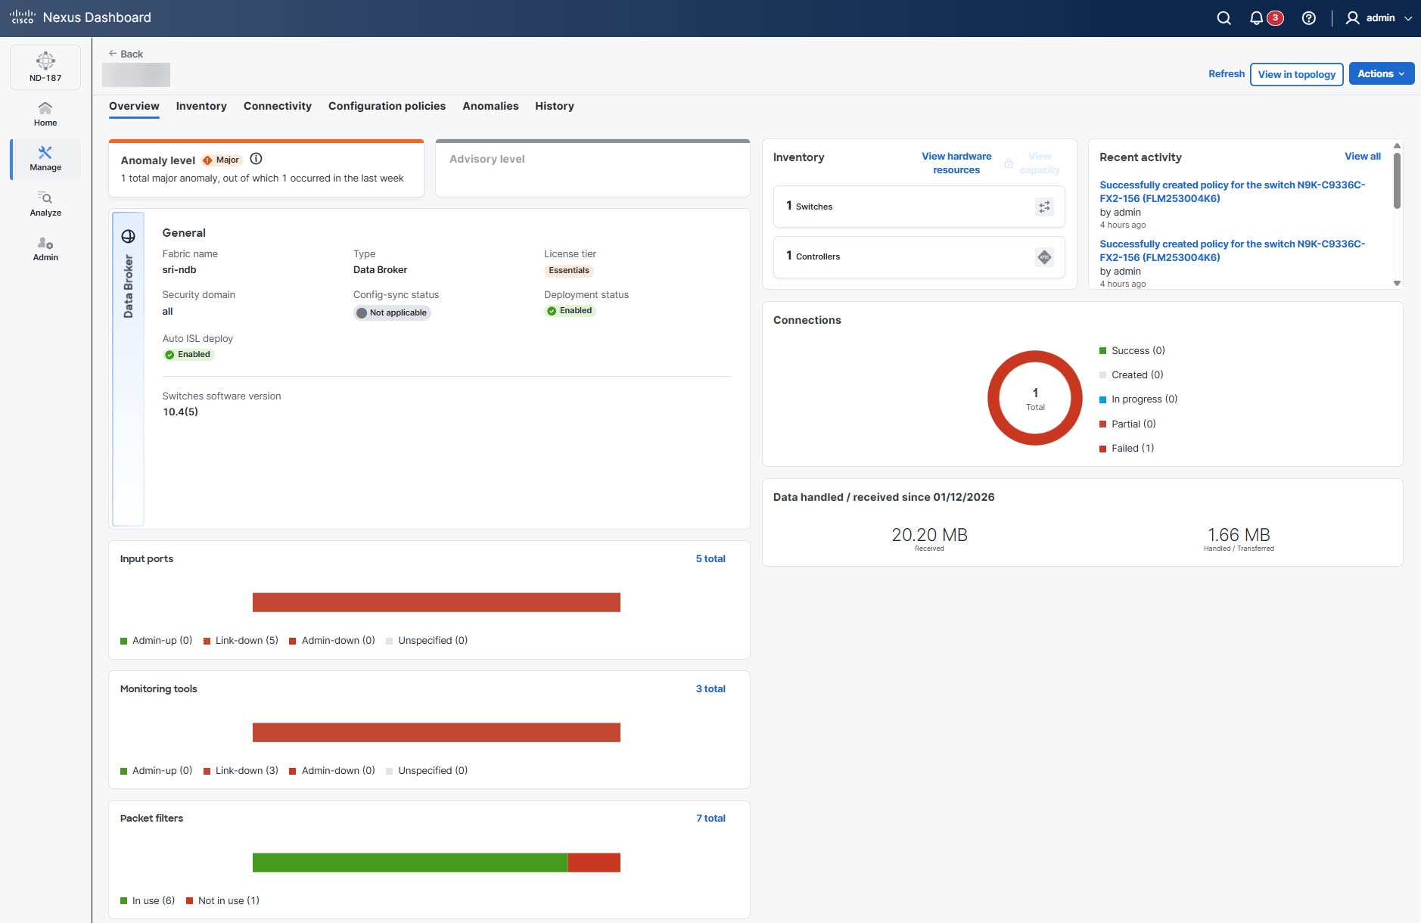The height and width of the screenshot is (923, 1421).
Task: Click the search magnifier icon
Action: point(1224,18)
